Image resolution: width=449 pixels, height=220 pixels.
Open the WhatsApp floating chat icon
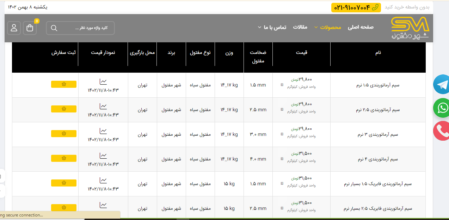pos(442,108)
